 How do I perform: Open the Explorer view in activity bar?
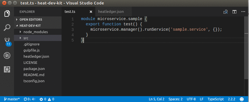tap(7, 13)
